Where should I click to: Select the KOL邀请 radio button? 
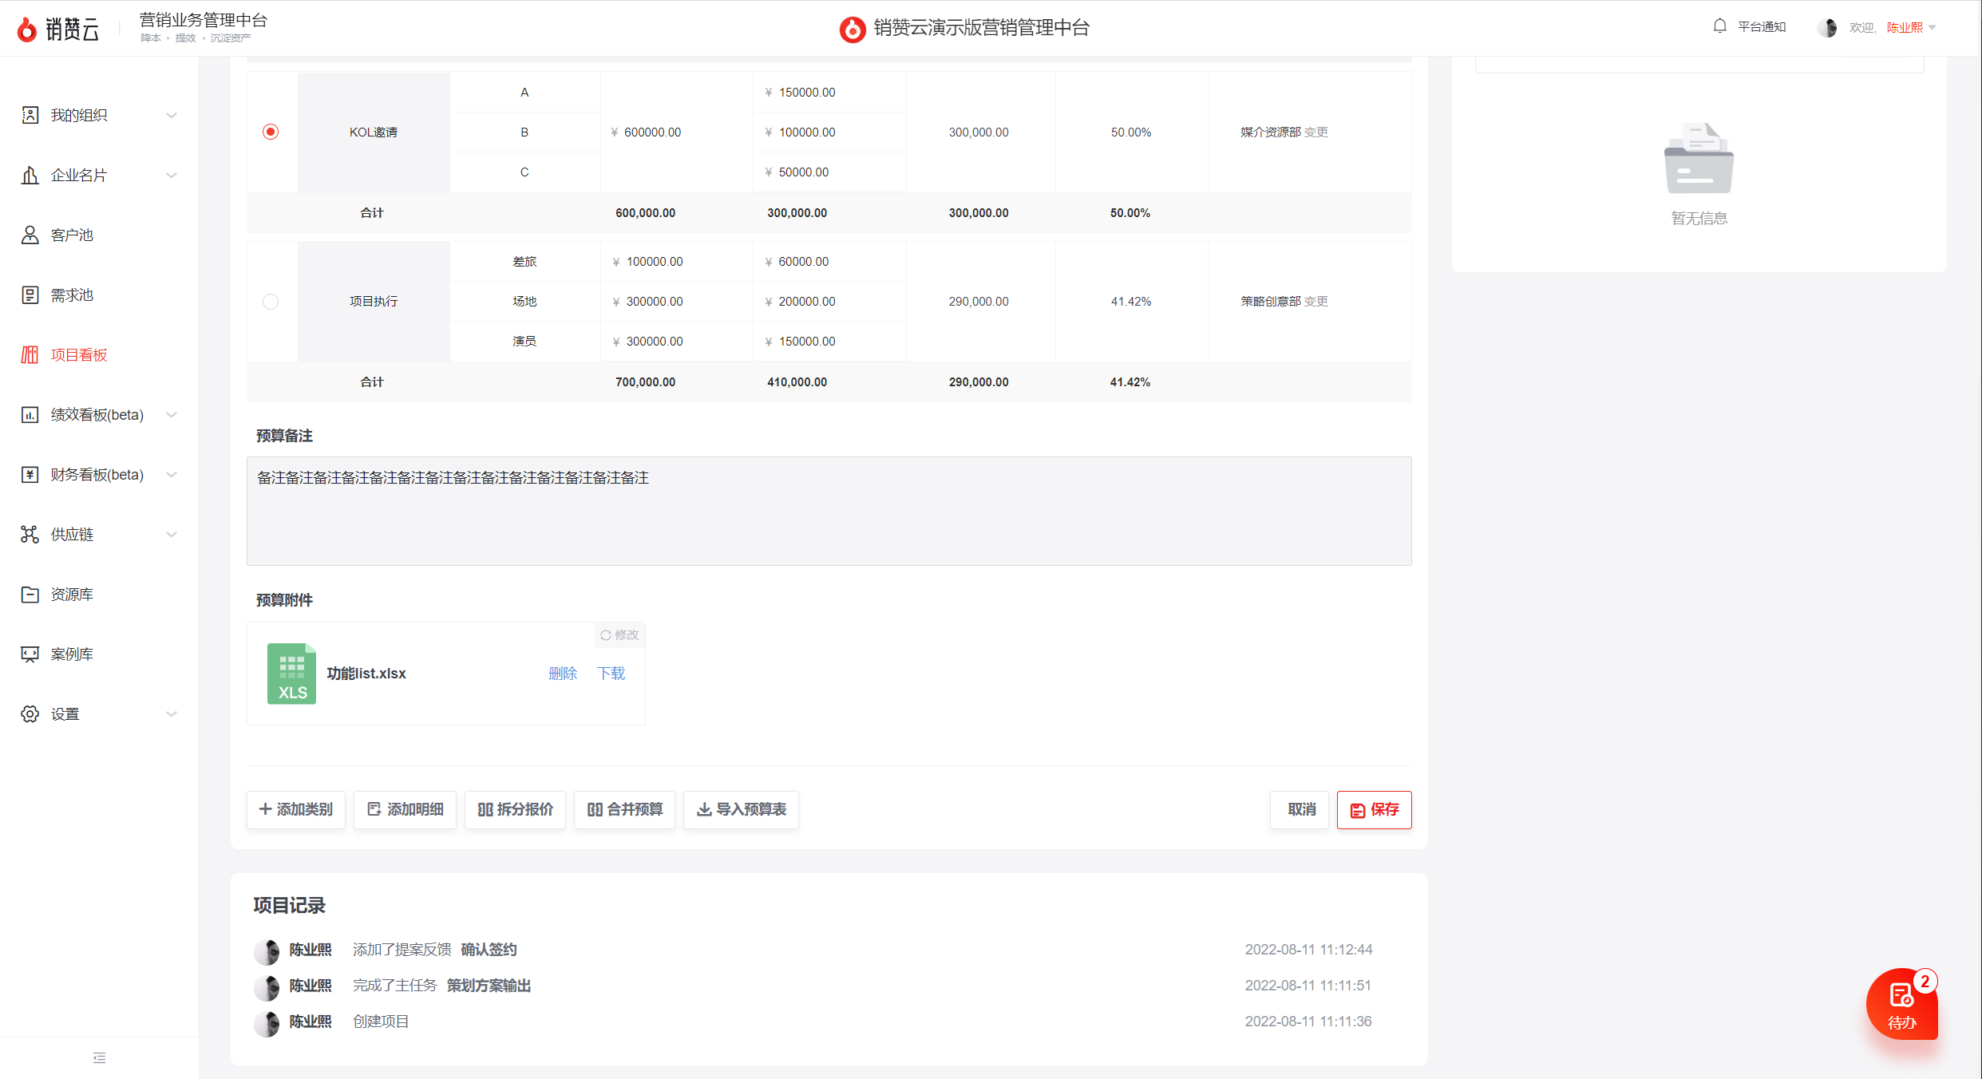coord(271,132)
